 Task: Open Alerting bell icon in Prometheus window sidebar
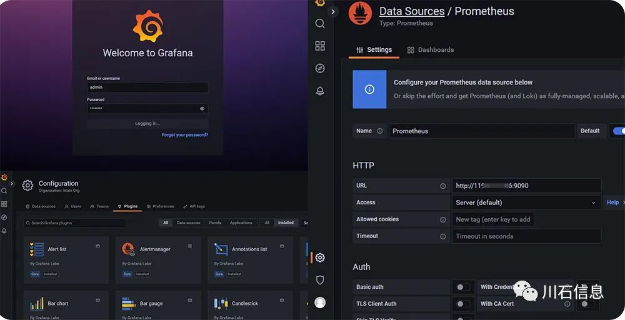(319, 91)
